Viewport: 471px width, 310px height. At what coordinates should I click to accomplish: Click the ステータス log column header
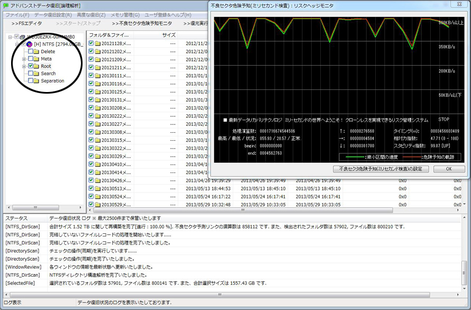coord(25,218)
